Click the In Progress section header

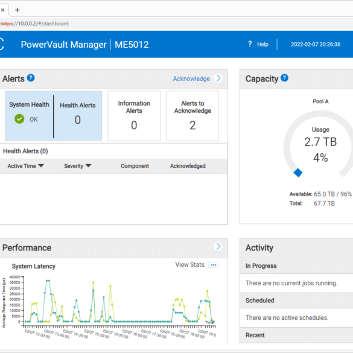point(296,266)
